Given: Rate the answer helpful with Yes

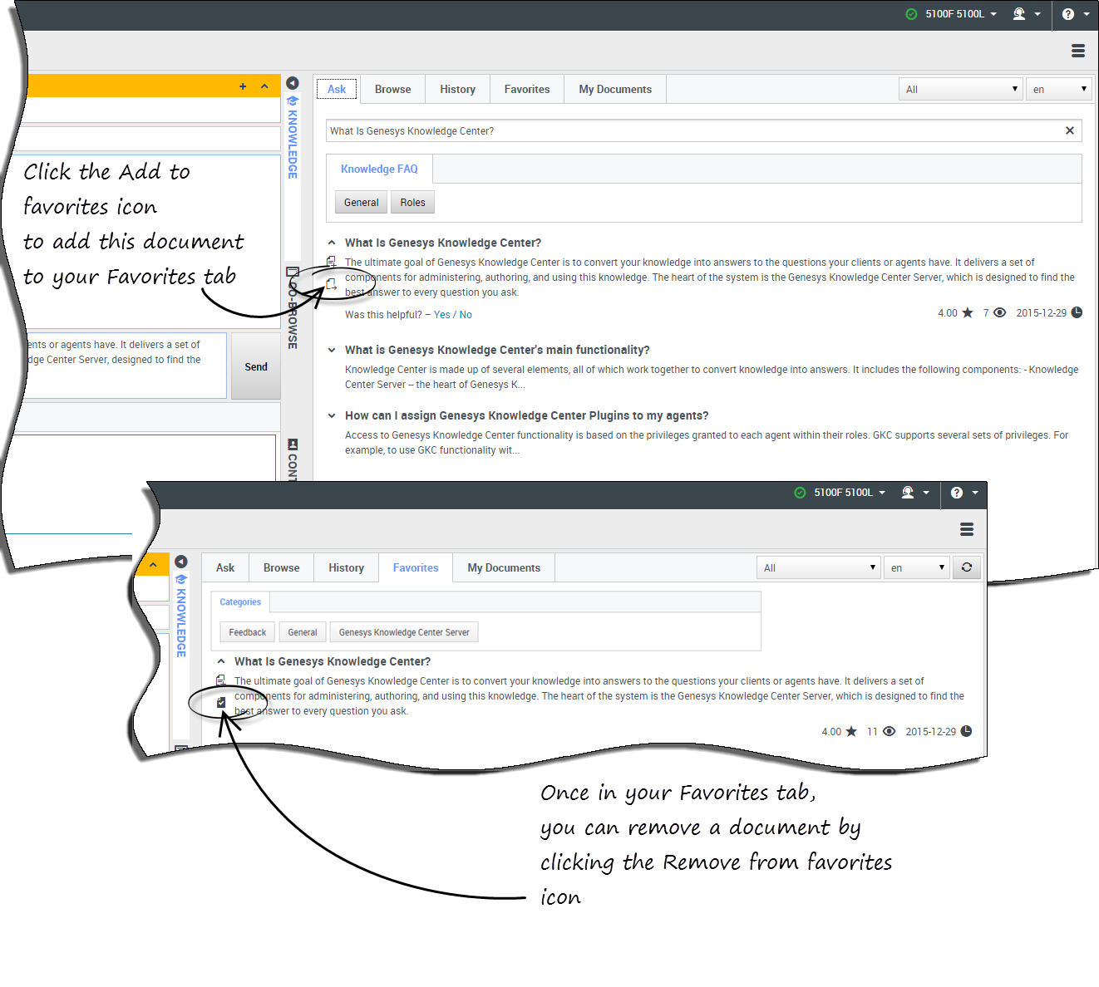Looking at the screenshot, I should [x=441, y=315].
